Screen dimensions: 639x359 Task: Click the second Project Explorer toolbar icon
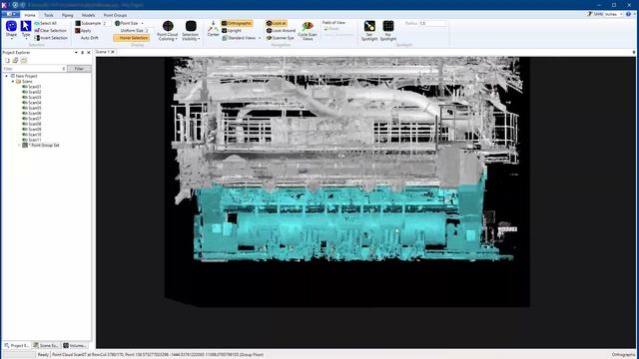[16, 60]
